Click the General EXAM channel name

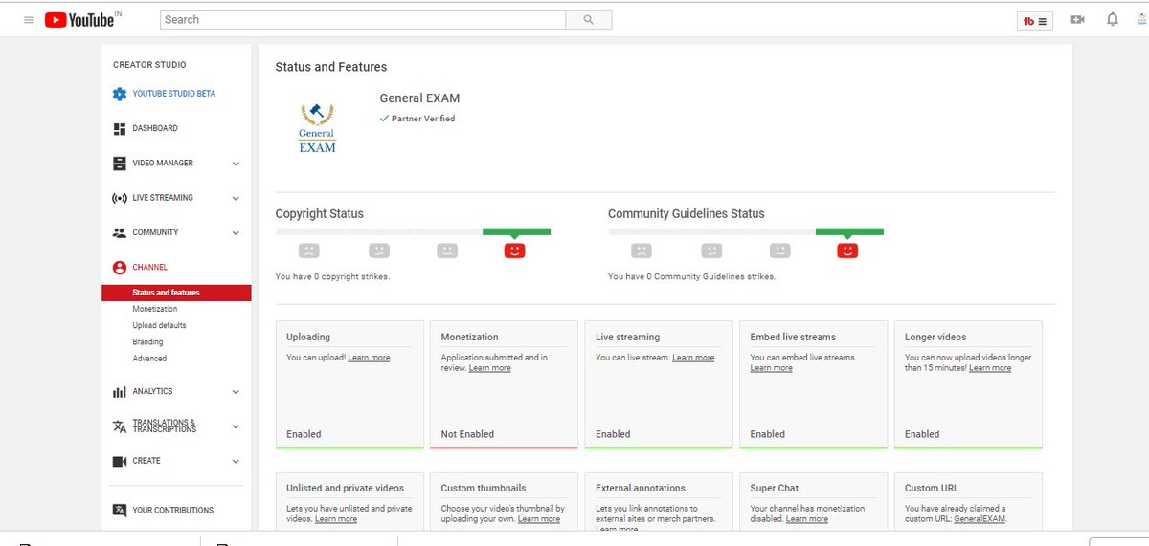(419, 98)
